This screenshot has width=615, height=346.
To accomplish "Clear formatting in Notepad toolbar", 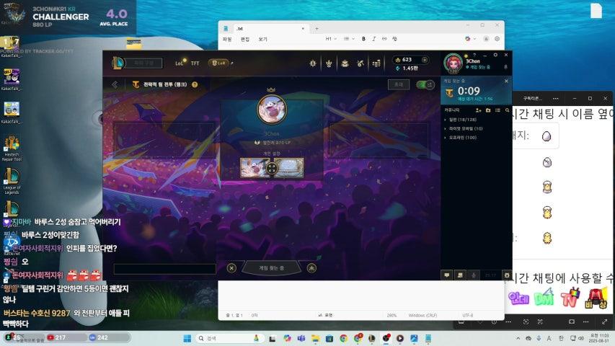I will point(394,39).
